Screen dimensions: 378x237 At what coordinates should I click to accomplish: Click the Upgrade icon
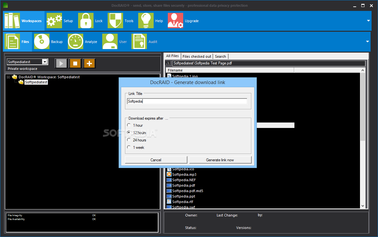(175, 21)
